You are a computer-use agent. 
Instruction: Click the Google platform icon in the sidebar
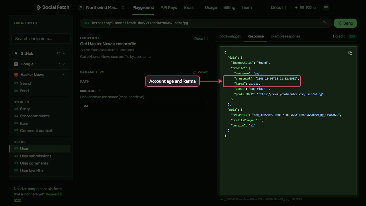tap(16, 64)
